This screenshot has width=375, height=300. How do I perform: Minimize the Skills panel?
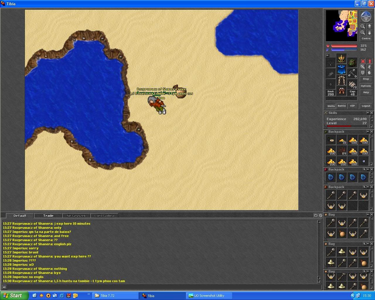click(x=368, y=113)
